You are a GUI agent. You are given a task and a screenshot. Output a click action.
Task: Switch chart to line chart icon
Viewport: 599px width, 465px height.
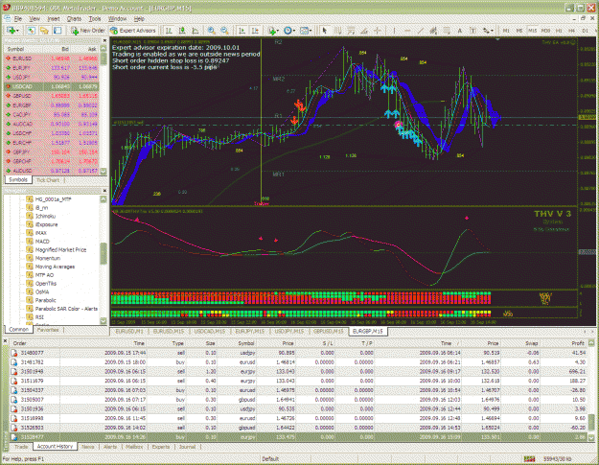[x=196, y=31]
